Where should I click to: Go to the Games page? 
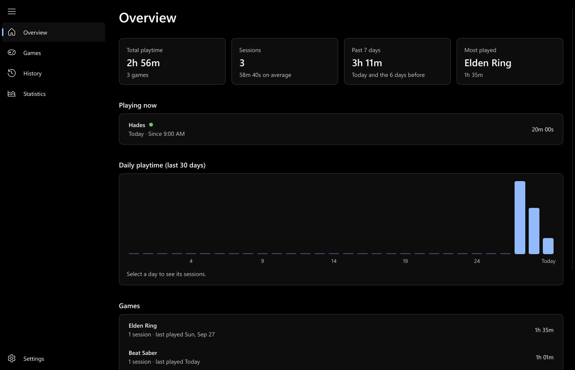coord(54,53)
